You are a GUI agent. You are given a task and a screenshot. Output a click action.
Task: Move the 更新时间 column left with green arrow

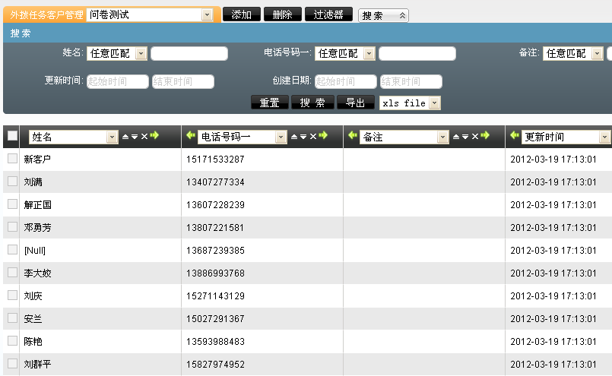515,136
